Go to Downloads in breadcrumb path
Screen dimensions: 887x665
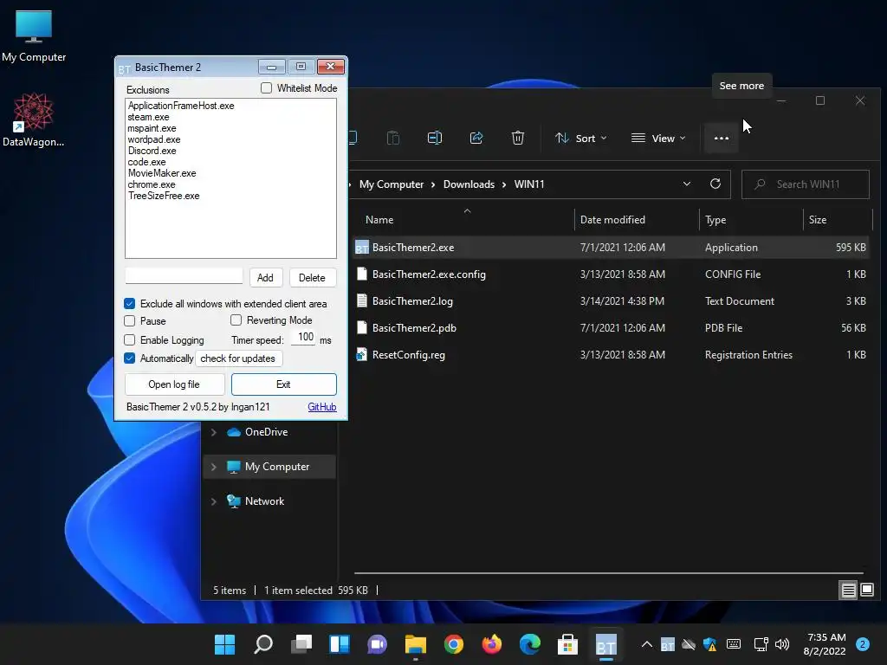click(469, 184)
